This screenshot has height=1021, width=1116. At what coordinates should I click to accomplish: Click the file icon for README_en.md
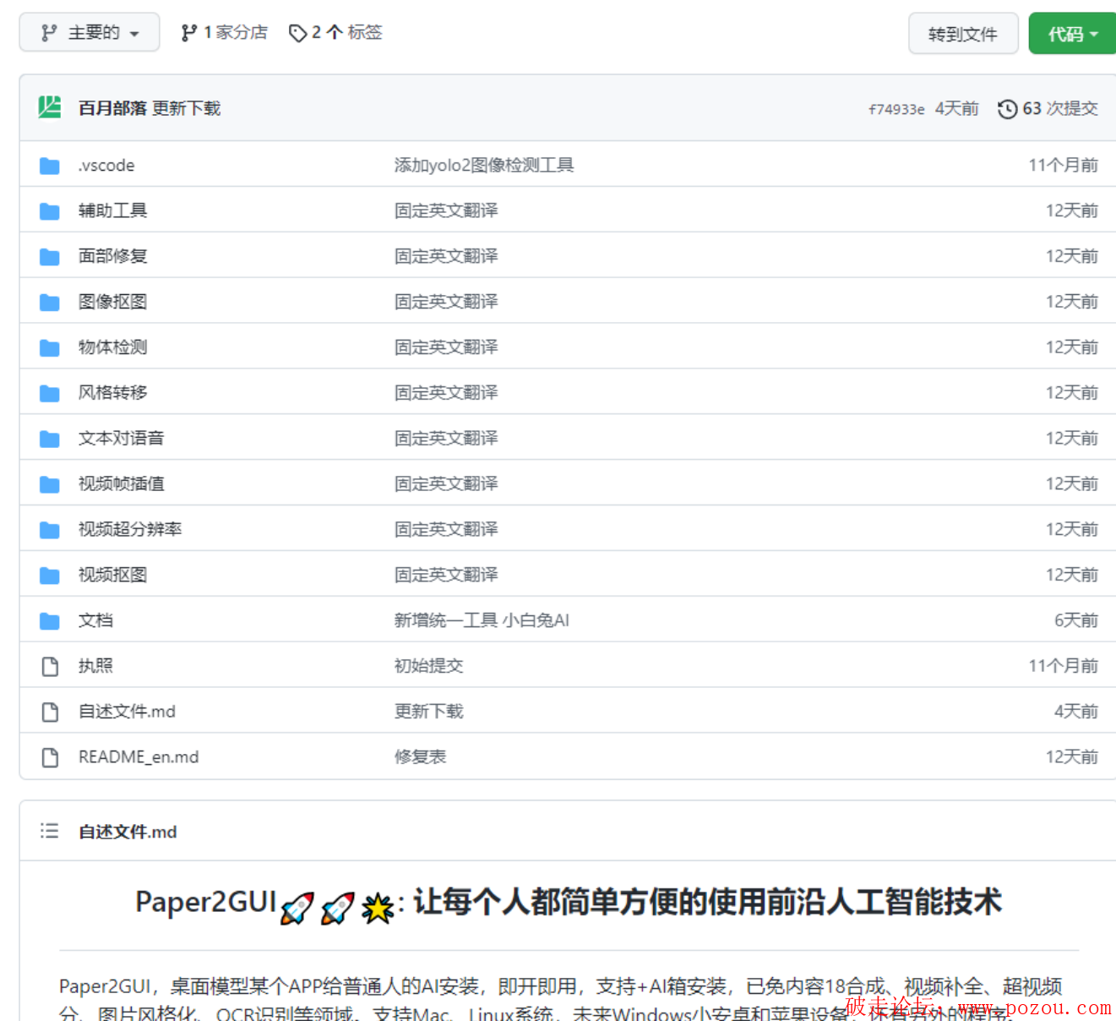click(x=50, y=757)
